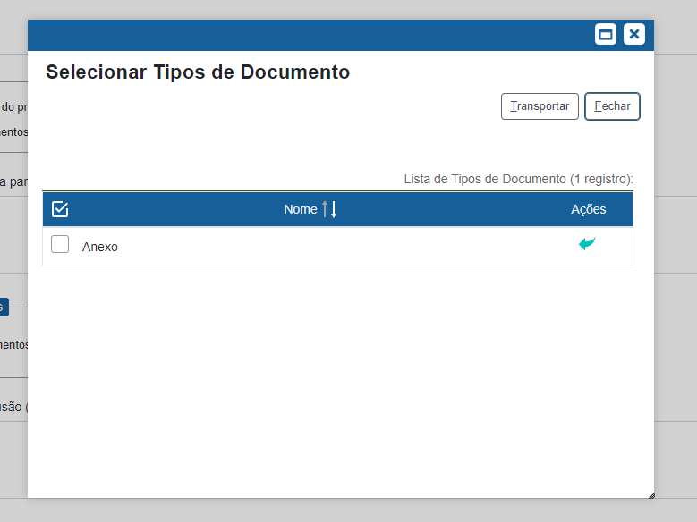Click the partially visible 'do pr' background text

pos(13,106)
